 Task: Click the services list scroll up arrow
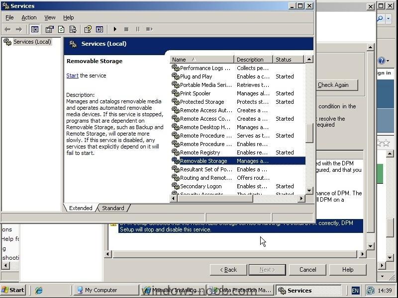pos(309,60)
